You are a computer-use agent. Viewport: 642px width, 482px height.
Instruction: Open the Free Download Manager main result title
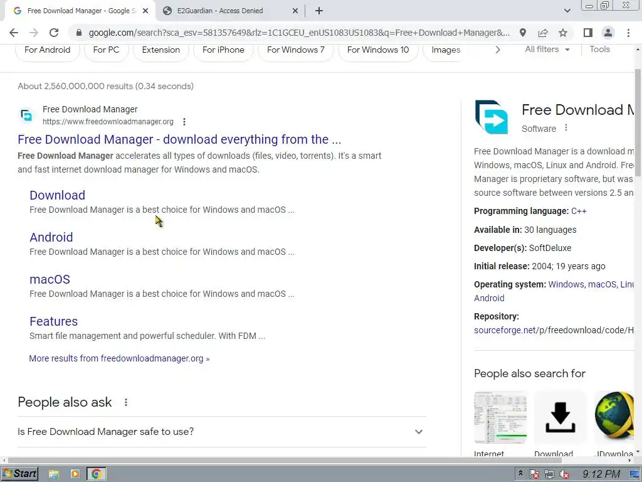(x=179, y=139)
